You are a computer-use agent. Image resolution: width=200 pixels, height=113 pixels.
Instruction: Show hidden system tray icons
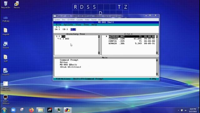(x=178, y=110)
